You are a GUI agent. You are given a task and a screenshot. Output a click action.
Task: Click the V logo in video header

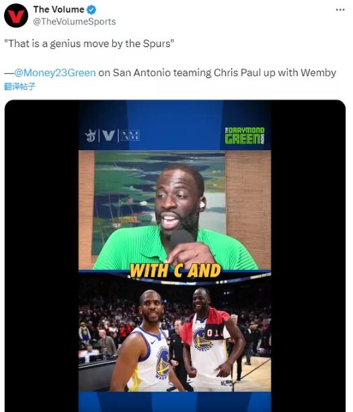coord(109,135)
